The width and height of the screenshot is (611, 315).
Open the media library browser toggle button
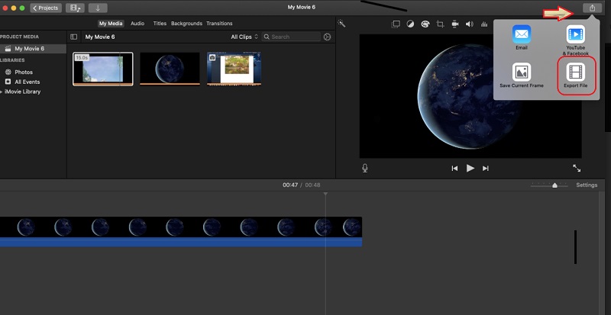[75, 8]
